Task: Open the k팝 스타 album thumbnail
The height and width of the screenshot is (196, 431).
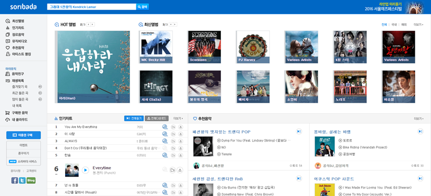Action: click(x=350, y=47)
